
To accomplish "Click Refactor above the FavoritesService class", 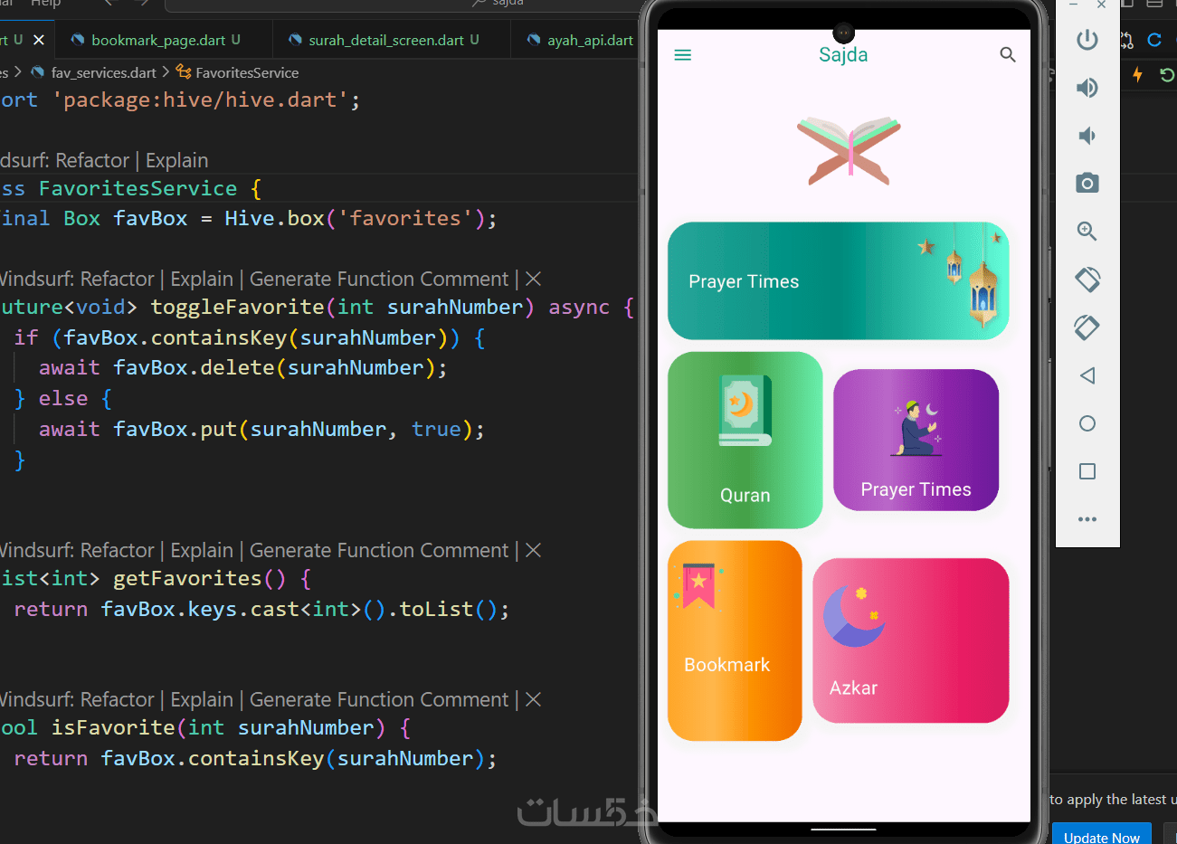I will click(x=92, y=160).
